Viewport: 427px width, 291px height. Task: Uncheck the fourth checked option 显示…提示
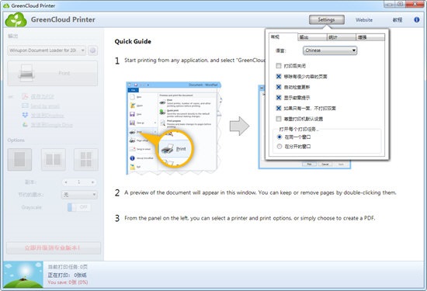[x=279, y=98]
